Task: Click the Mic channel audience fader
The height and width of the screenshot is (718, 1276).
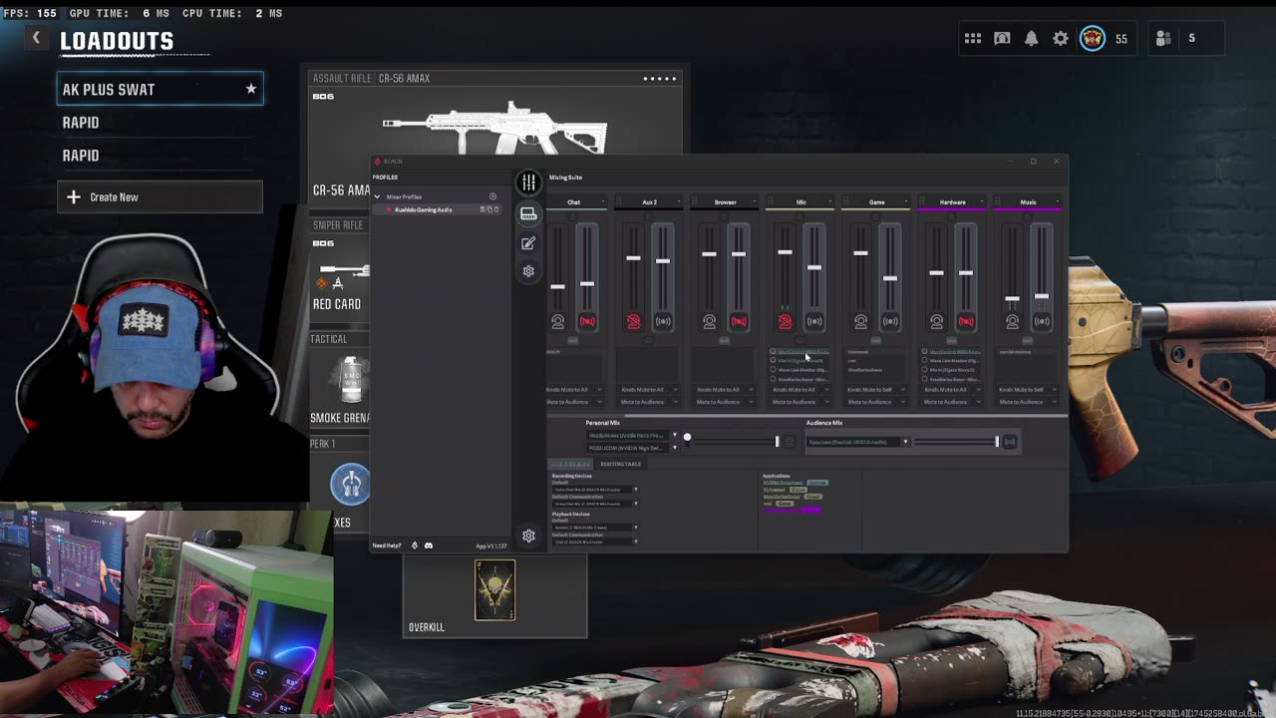Action: click(814, 267)
